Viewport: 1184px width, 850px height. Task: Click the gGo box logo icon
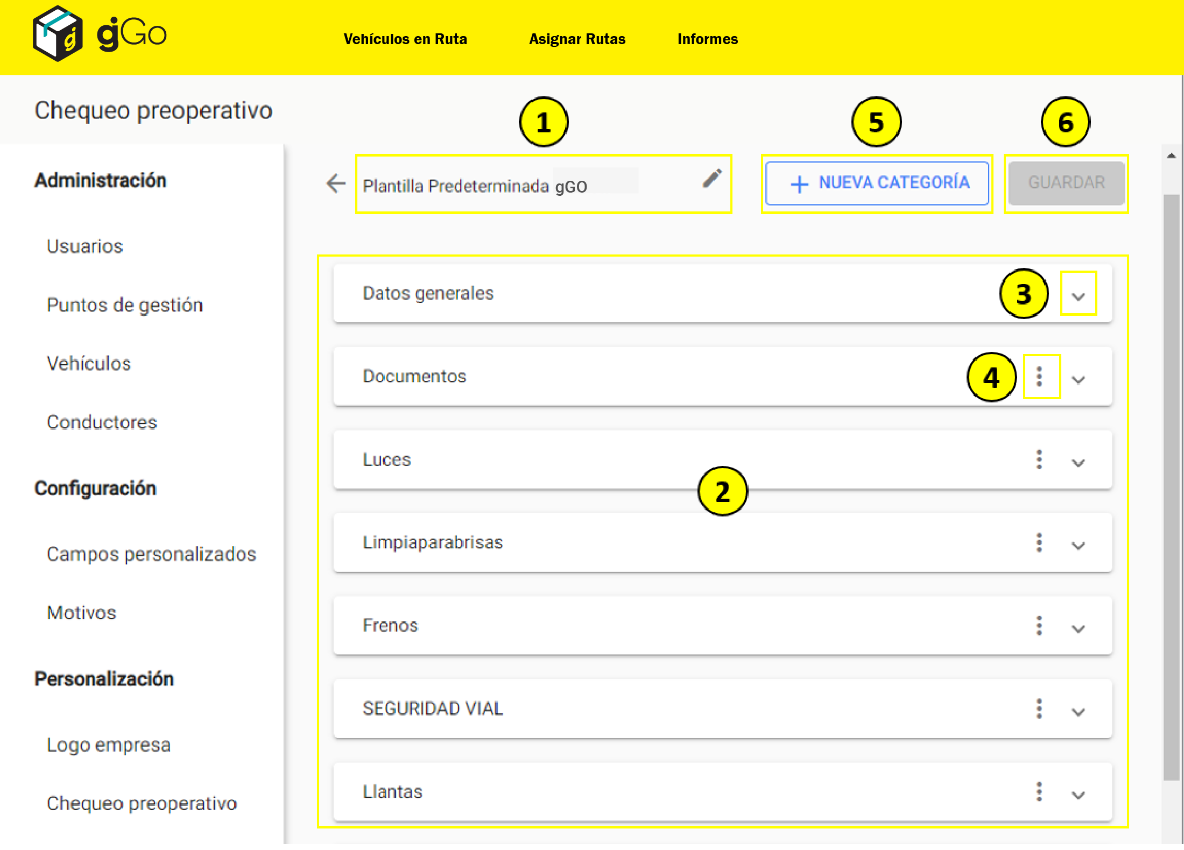57,34
